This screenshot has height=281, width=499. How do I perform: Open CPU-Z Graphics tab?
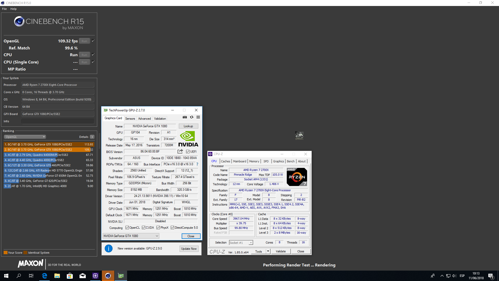click(278, 161)
